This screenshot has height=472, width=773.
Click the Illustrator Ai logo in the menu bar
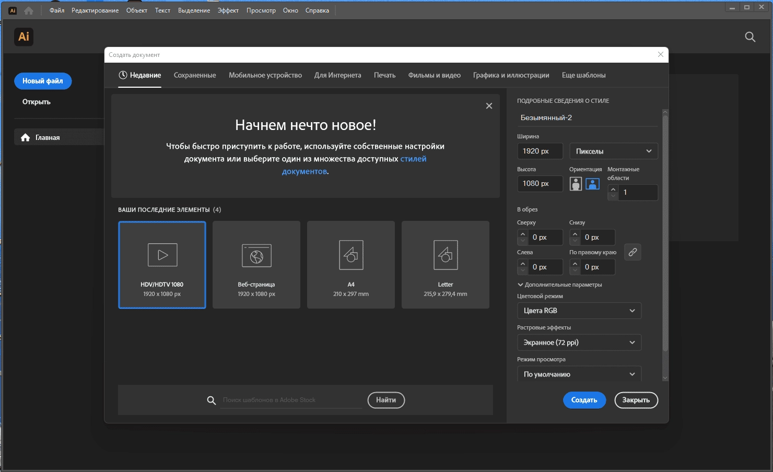click(x=13, y=10)
